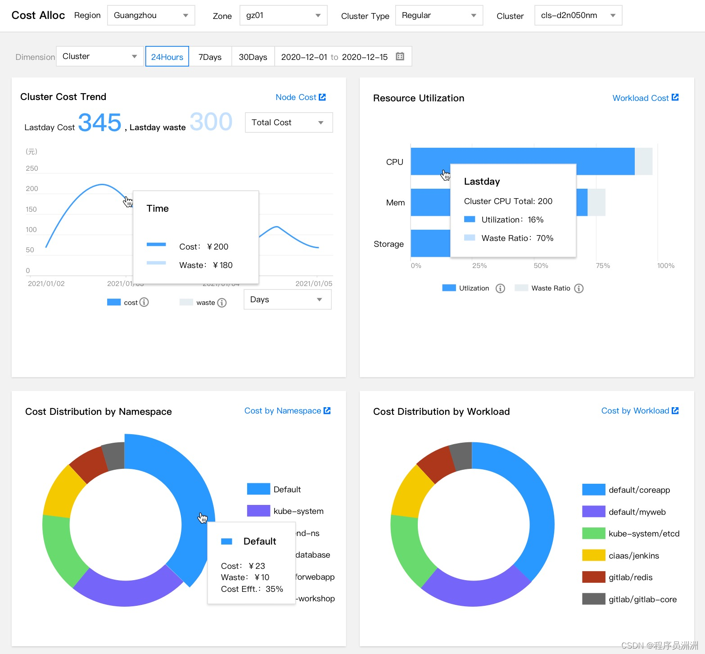705x654 pixels.
Task: Click the Lastday Cost value 345
Action: tap(99, 122)
